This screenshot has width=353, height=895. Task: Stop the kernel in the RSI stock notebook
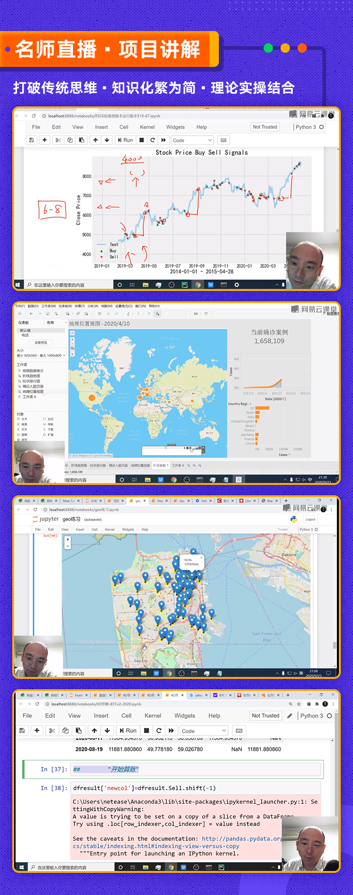coord(142,140)
